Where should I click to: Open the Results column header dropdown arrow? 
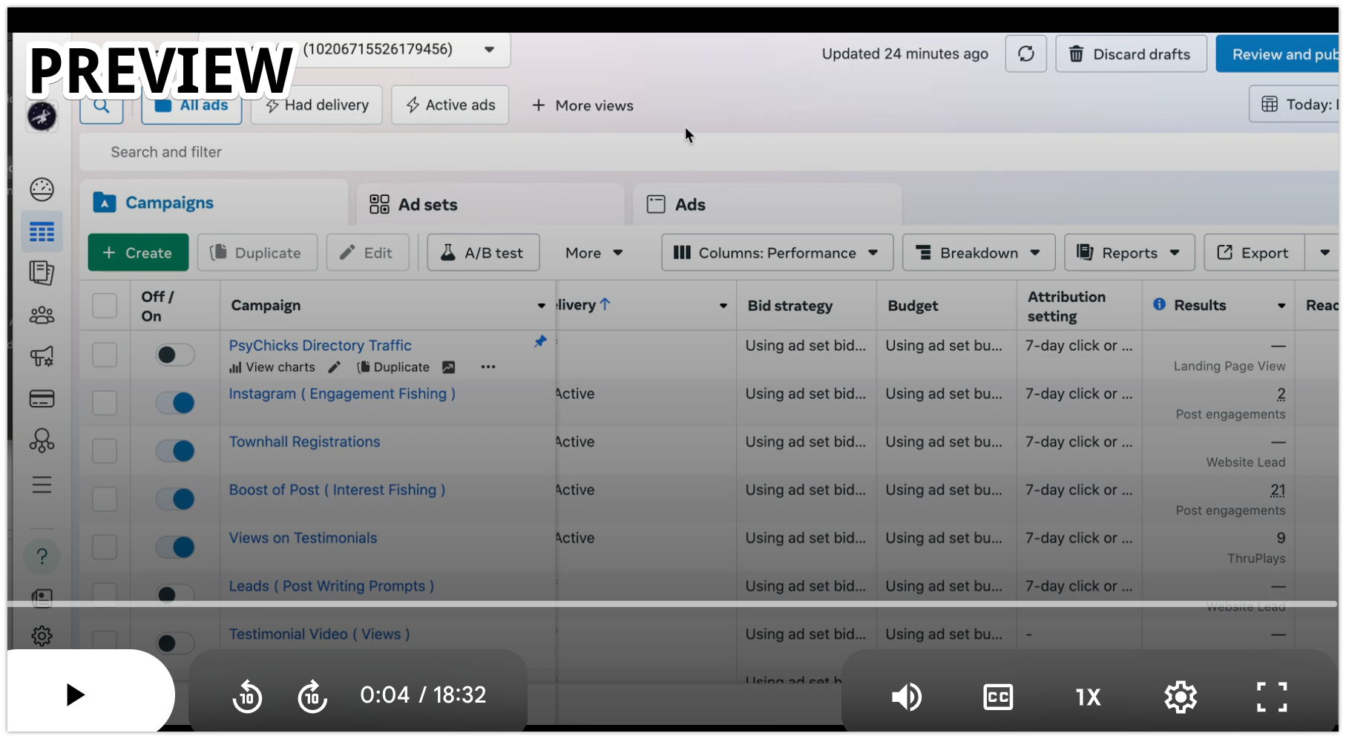pyautogui.click(x=1281, y=306)
